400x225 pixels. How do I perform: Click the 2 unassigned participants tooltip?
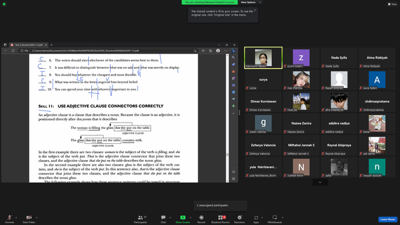(221, 206)
